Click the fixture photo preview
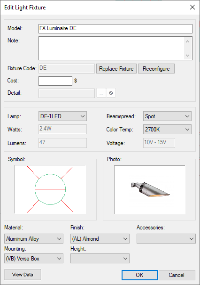 point(150,189)
